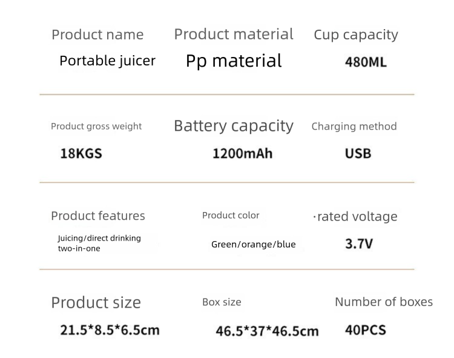Click the '46.5*37*46.5cm' box size

click(x=267, y=331)
